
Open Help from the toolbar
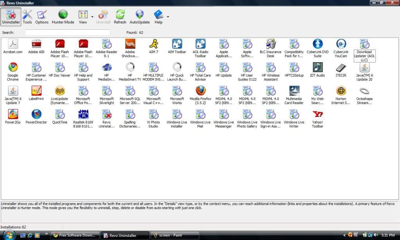click(x=158, y=17)
